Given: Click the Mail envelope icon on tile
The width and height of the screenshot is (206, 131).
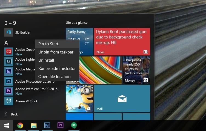Looking at the screenshot, I should 122,99.
